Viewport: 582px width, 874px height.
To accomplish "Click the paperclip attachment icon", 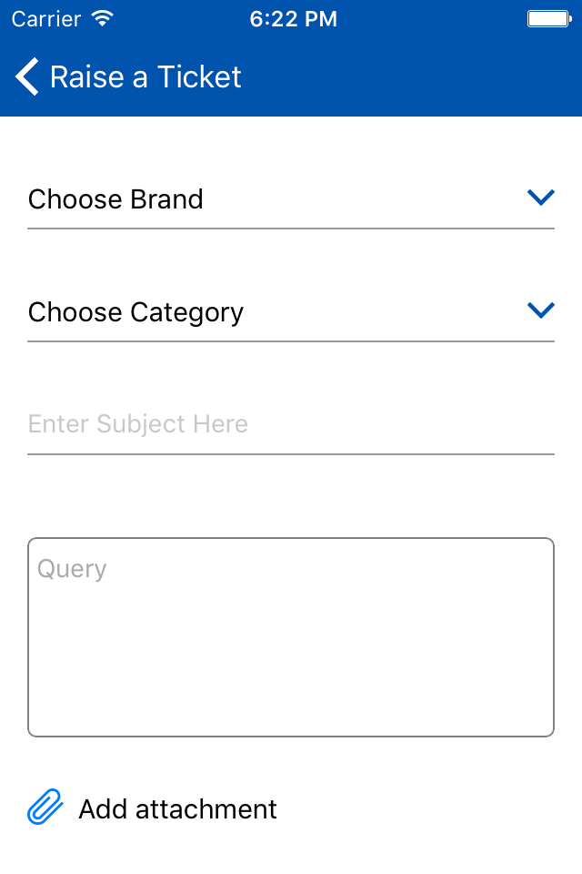I will [x=45, y=807].
